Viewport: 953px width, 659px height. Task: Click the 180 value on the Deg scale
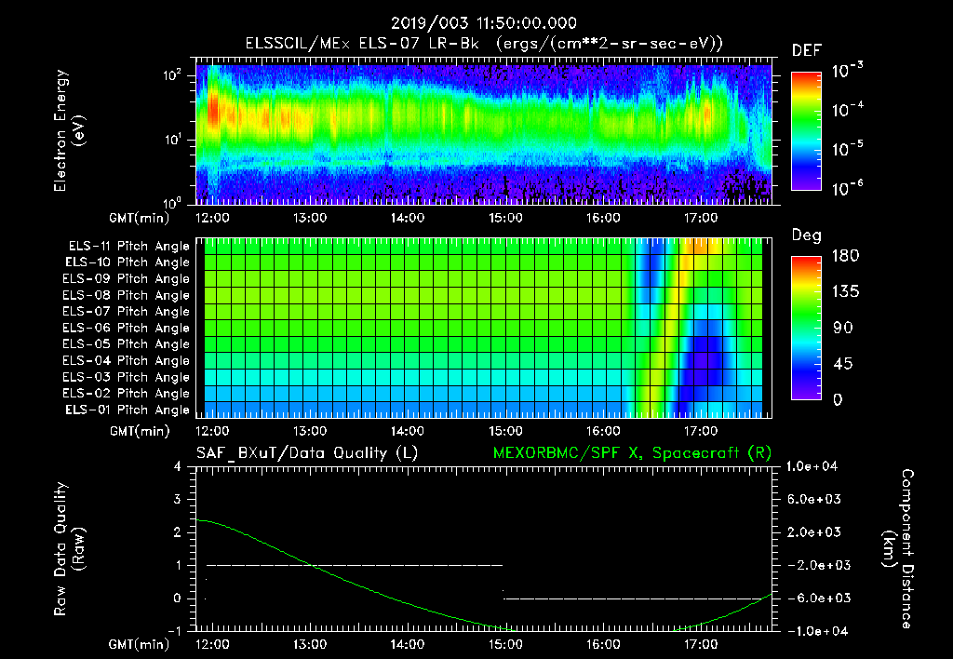pos(846,256)
